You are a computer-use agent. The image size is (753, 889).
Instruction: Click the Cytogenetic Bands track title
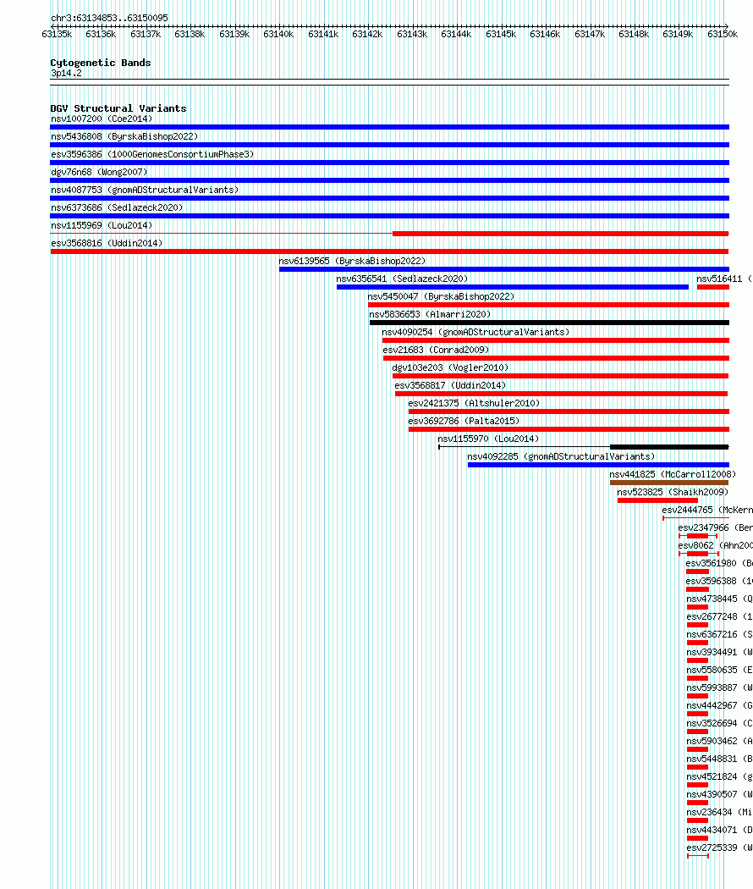pos(101,63)
